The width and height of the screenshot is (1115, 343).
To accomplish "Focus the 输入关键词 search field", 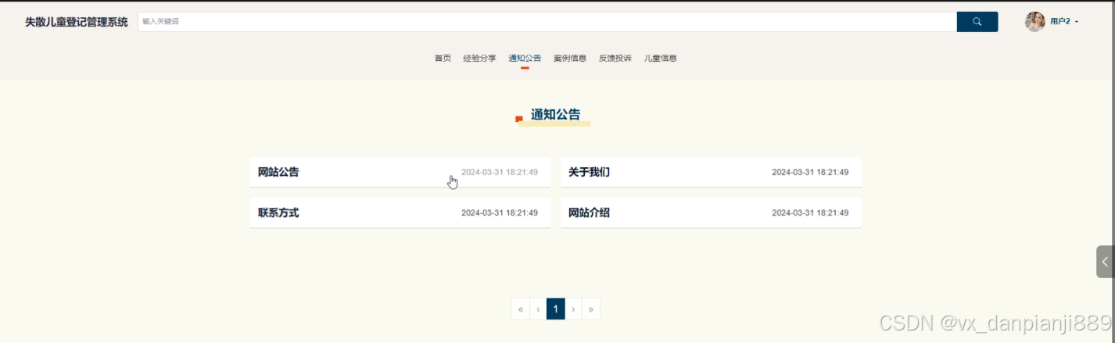I will click(x=547, y=22).
